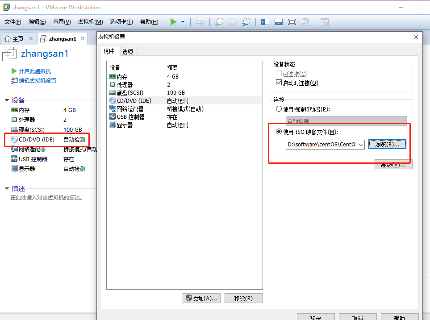
Task: Select 内存 row in settings hardware list
Action: tap(184, 76)
